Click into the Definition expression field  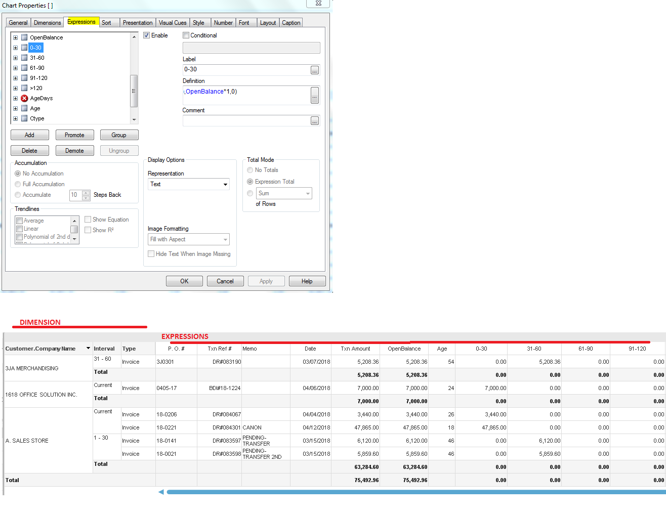246,95
